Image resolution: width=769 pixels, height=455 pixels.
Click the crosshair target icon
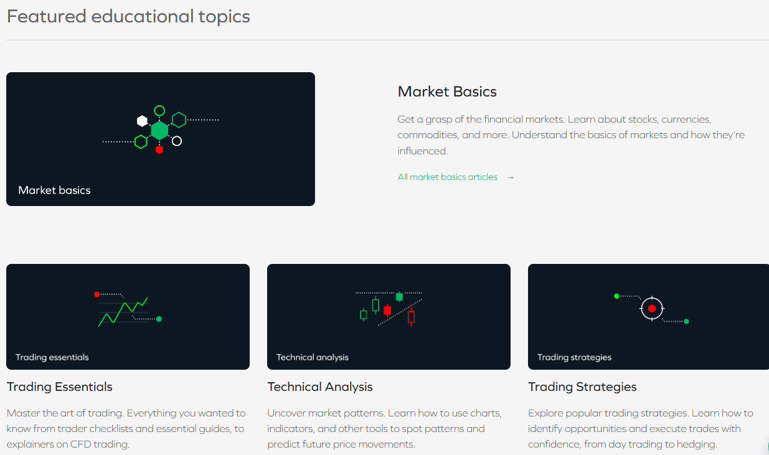click(x=652, y=308)
